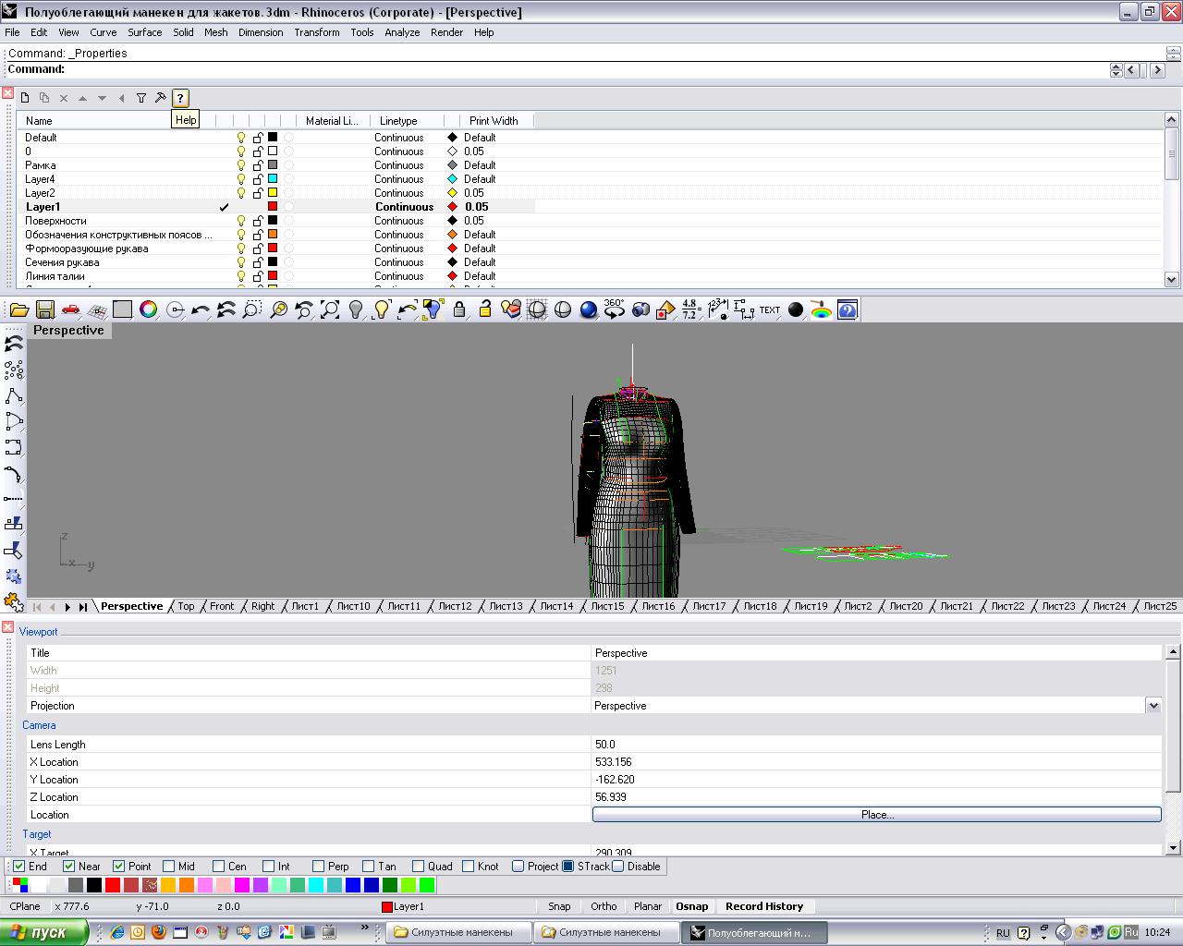Open the Projection dropdown in Viewport properties

pos(1153,706)
